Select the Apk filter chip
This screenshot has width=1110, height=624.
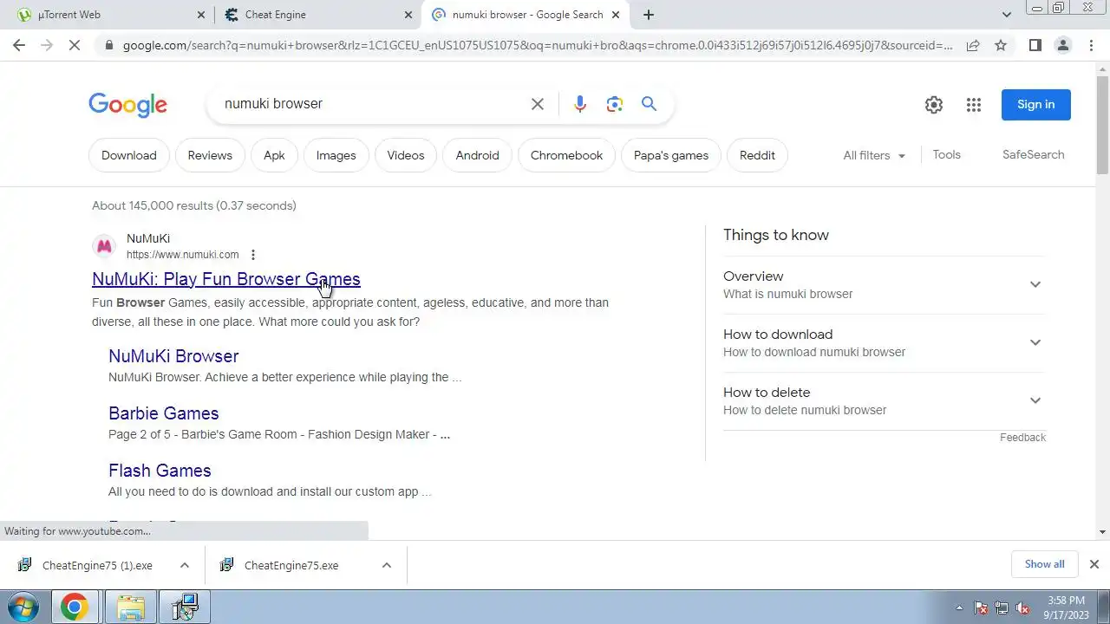point(274,155)
